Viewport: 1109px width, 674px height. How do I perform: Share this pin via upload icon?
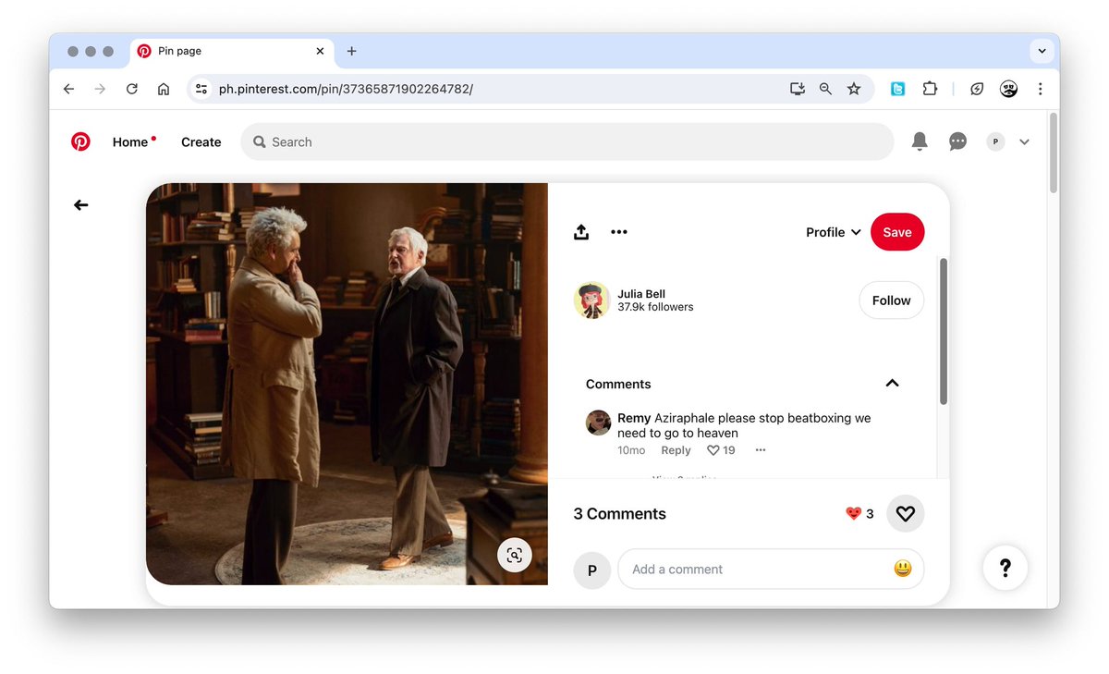pos(581,232)
